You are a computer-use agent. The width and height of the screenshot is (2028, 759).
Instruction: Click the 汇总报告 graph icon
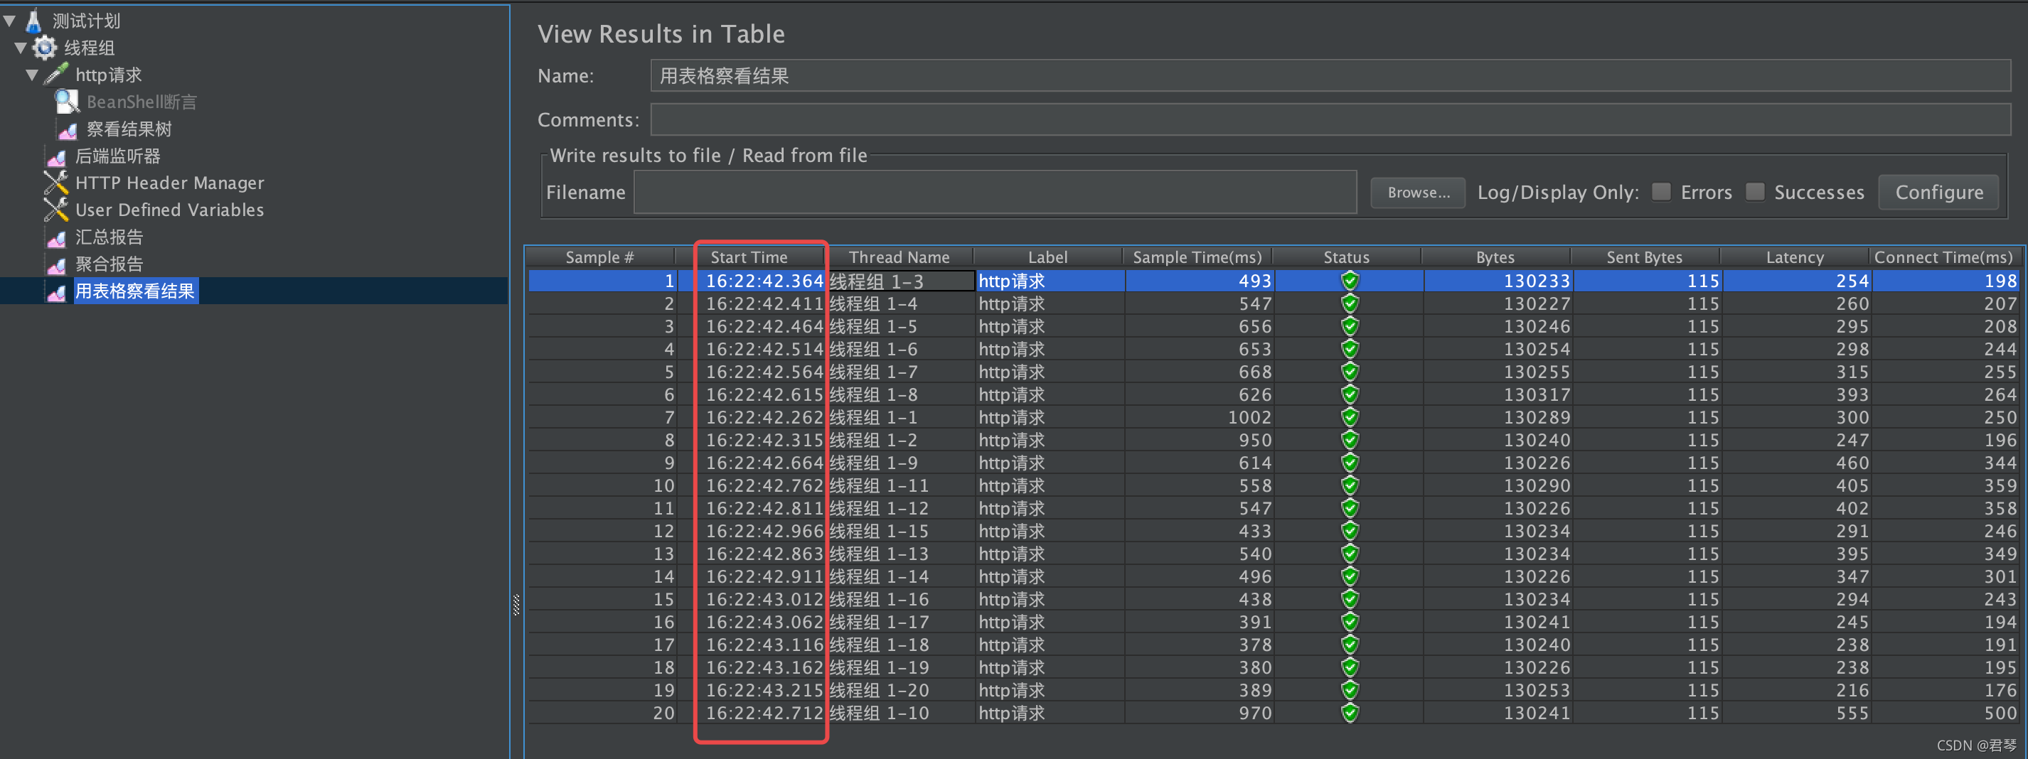pos(56,238)
